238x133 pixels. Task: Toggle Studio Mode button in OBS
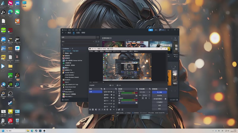tap(159, 102)
